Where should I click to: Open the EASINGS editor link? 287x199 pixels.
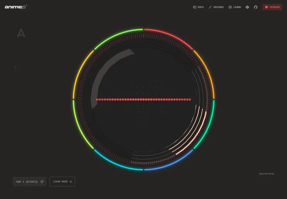coord(216,7)
